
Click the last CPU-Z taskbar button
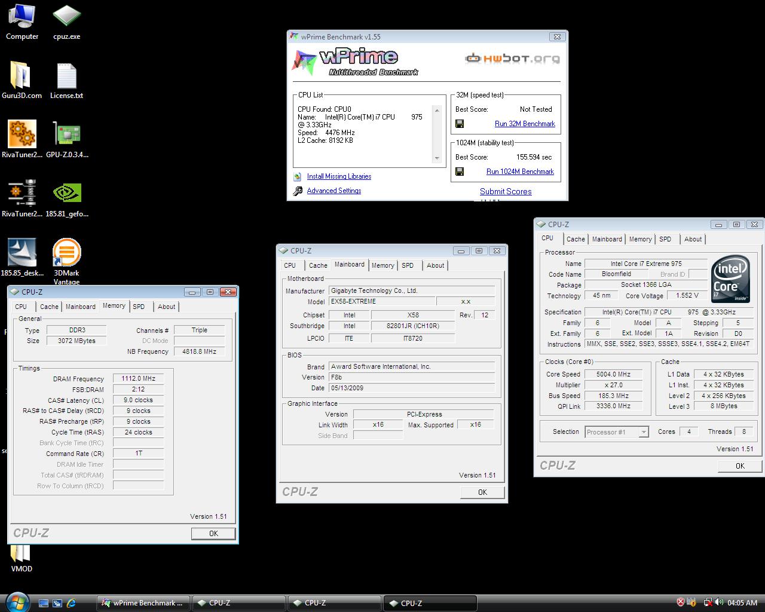click(x=430, y=603)
